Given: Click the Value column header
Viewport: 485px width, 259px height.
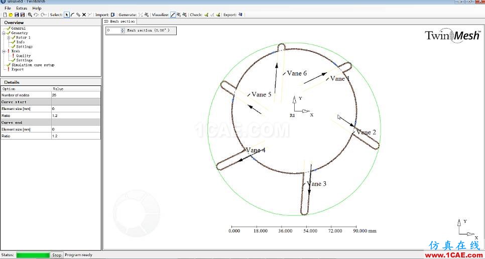Looking at the screenshot, I should pyautogui.click(x=76, y=89).
